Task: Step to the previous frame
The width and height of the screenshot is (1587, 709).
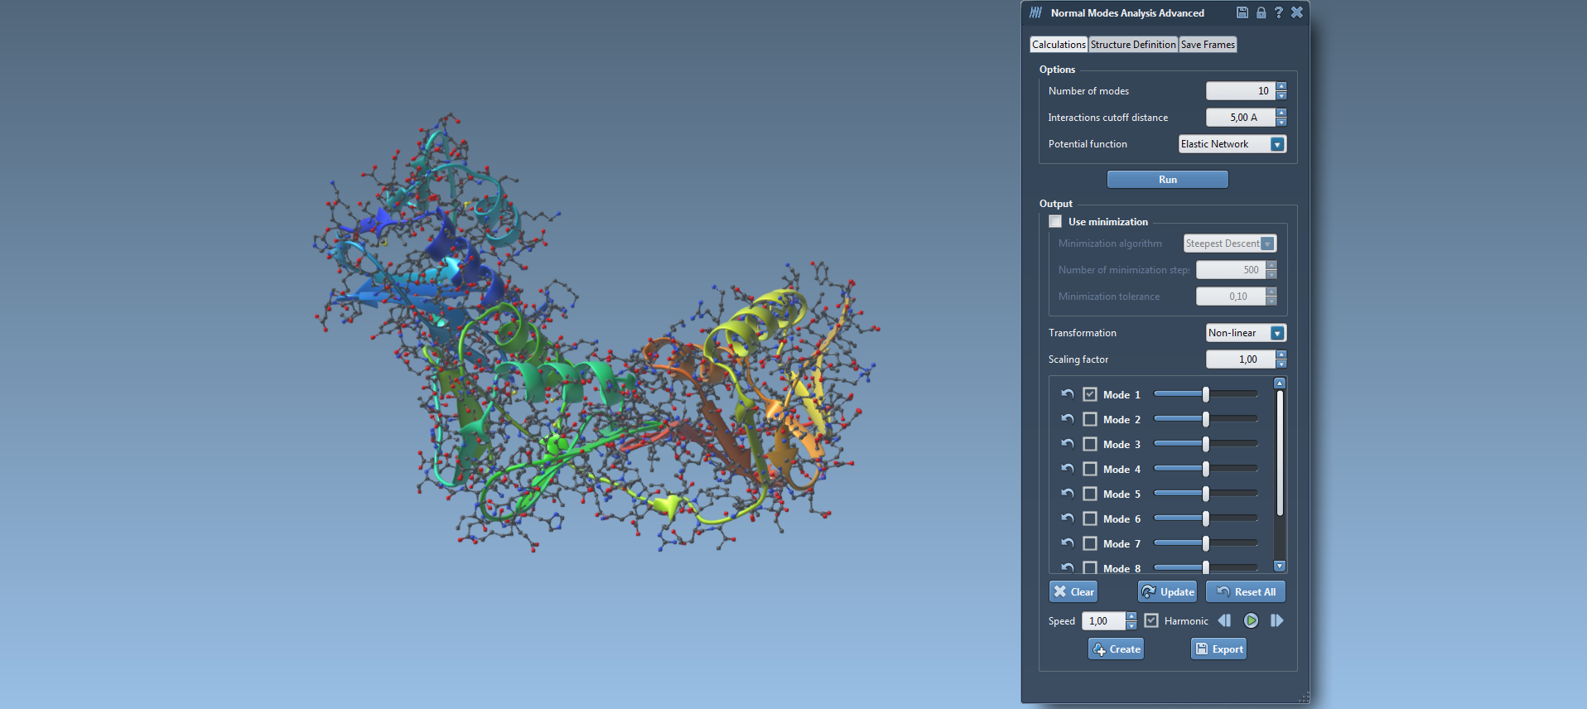Action: pyautogui.click(x=1224, y=620)
